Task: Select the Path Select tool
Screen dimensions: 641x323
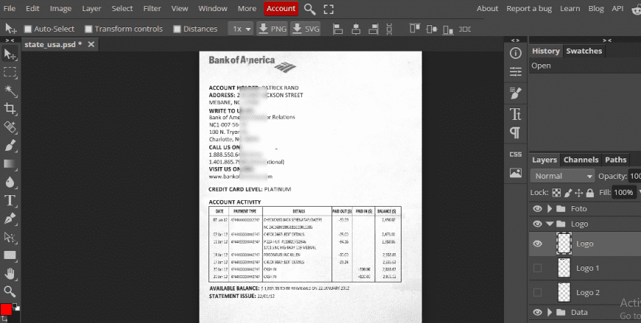Action: 10,237
